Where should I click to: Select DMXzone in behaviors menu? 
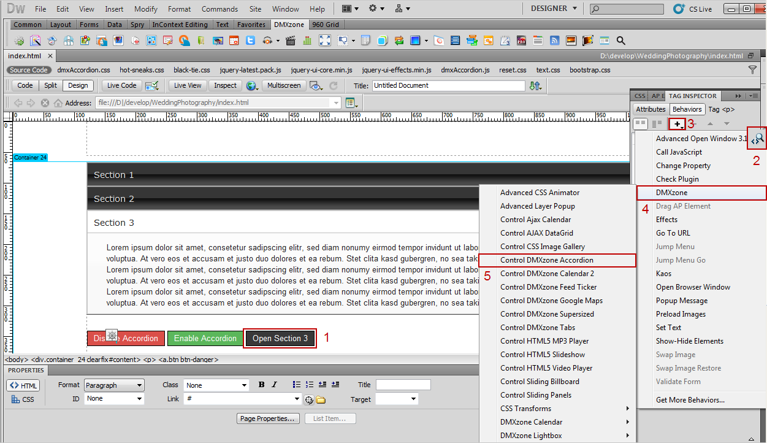702,193
